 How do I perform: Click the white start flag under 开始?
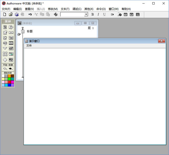(5, 68)
